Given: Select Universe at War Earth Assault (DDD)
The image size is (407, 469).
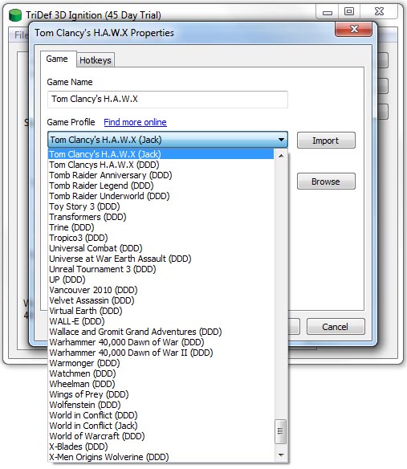Looking at the screenshot, I should [x=161, y=259].
